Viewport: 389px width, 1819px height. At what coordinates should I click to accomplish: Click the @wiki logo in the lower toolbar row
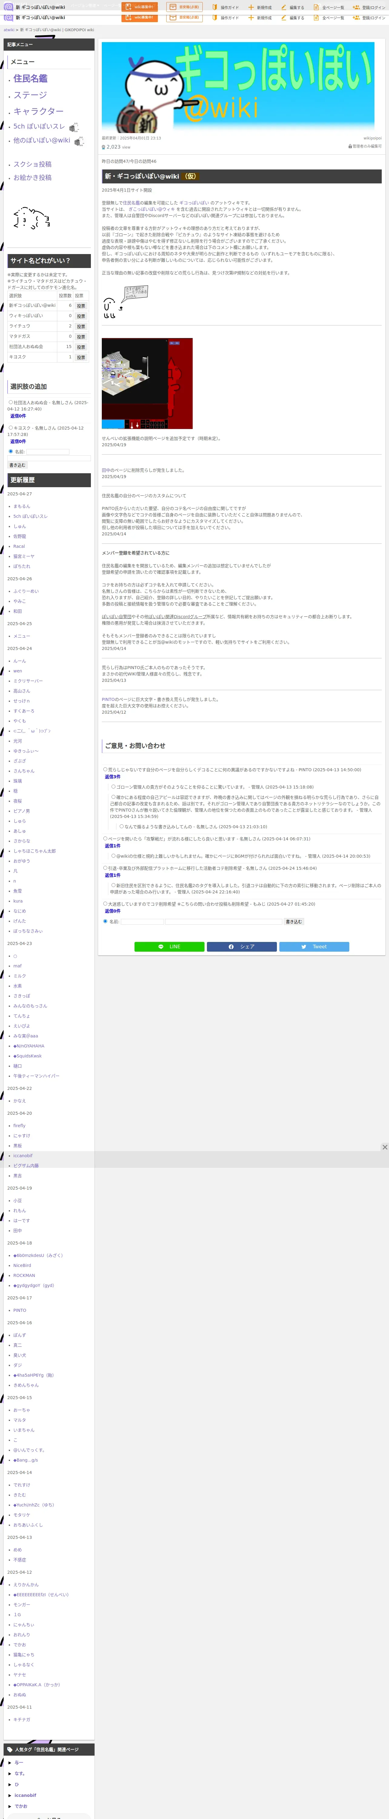coord(8,18)
